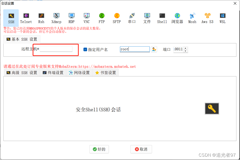The image size is (240, 160).
Task: Click the yellow SSH key icon
Action: coord(212,109)
